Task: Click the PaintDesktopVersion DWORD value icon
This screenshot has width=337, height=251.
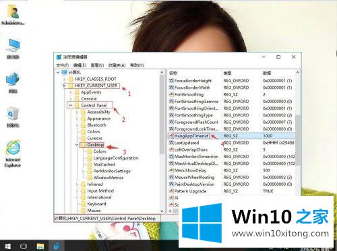Action: 171,184
